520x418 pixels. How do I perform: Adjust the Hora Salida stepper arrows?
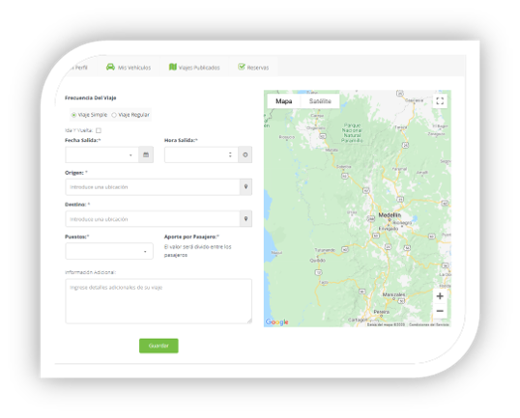230,154
